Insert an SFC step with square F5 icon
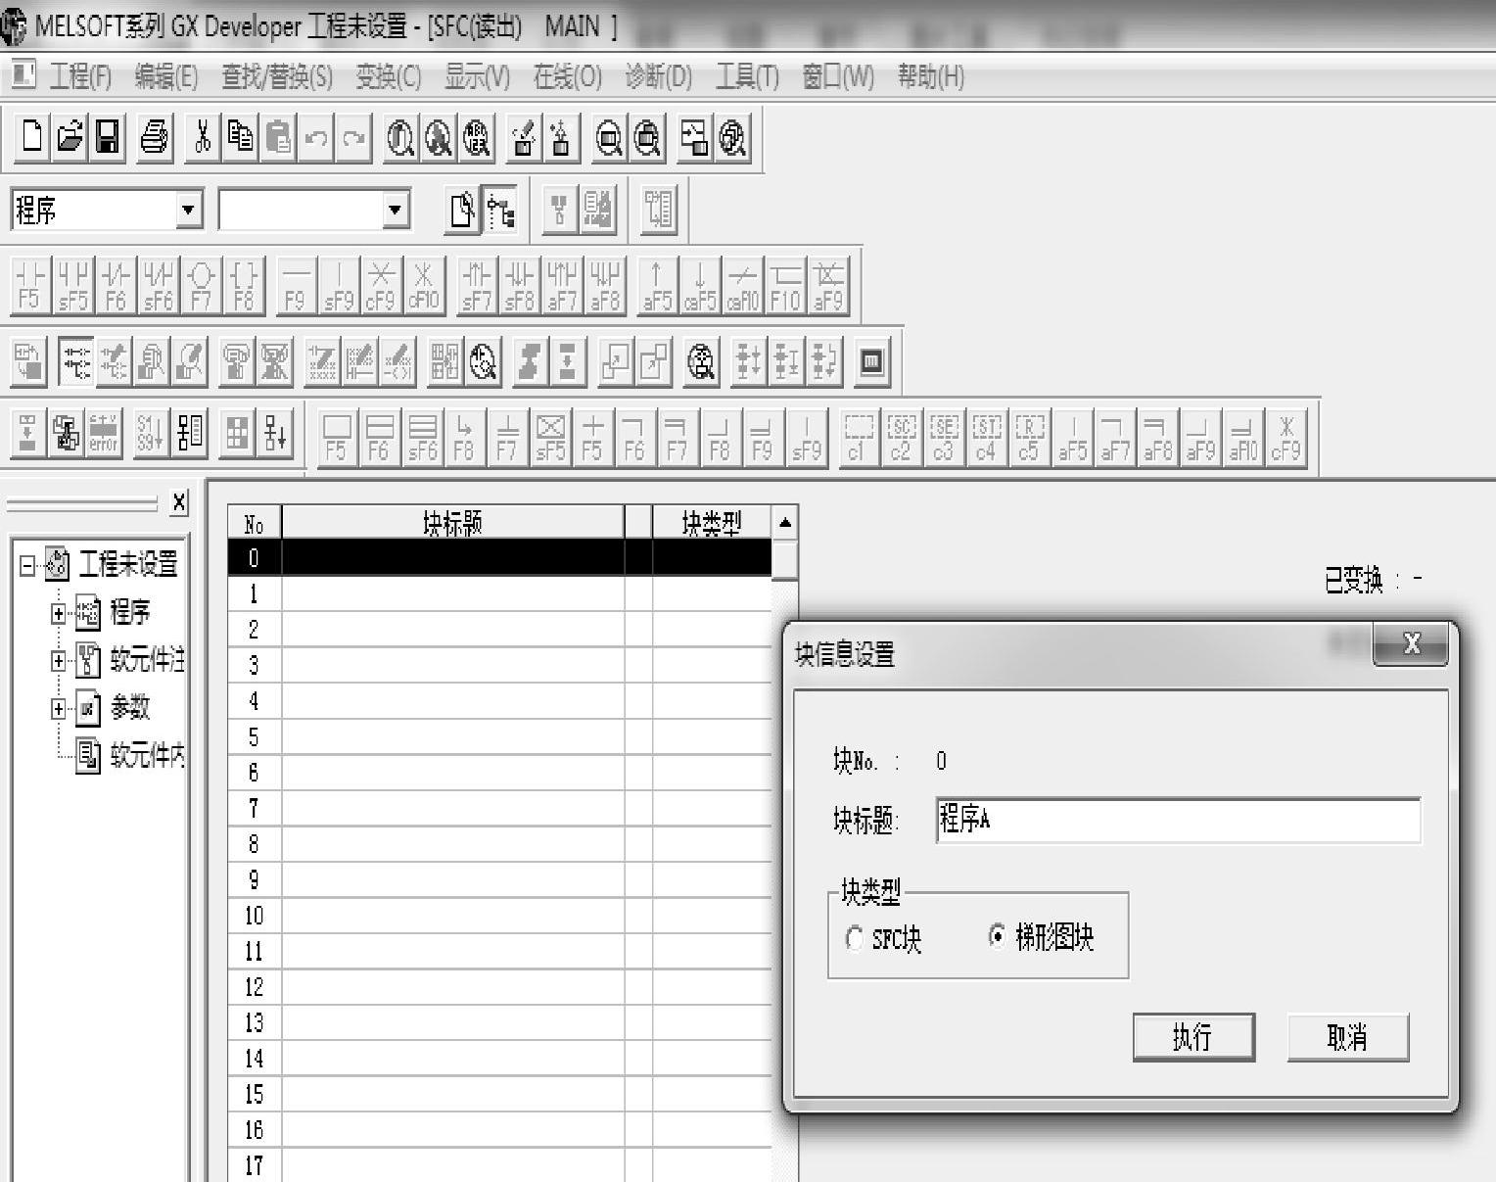 336,436
